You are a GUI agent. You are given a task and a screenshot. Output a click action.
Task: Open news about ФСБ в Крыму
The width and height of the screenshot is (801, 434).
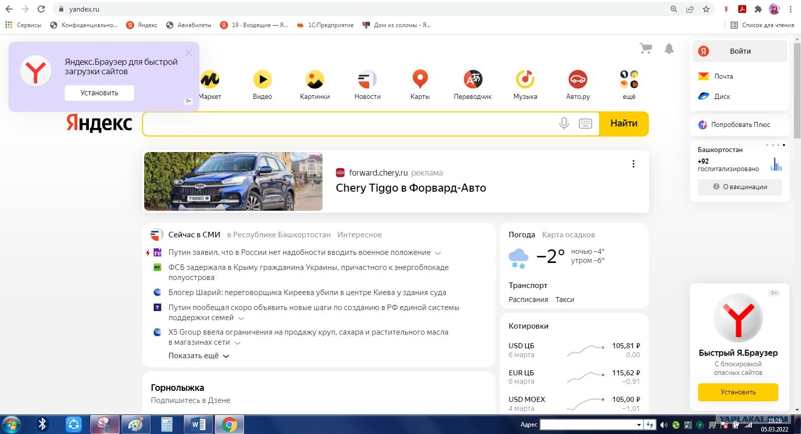click(x=308, y=272)
